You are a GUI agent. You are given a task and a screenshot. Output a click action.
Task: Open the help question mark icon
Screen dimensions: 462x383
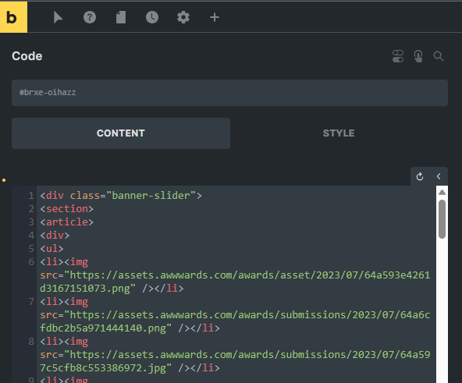pos(90,17)
